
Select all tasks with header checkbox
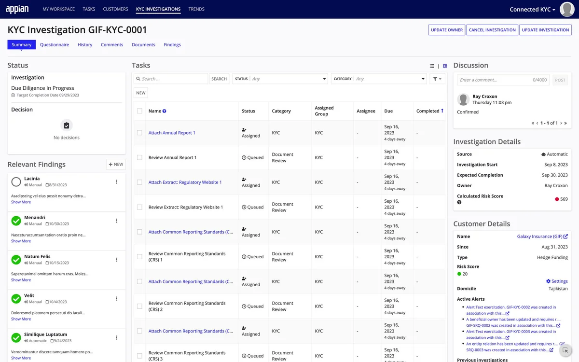[139, 111]
